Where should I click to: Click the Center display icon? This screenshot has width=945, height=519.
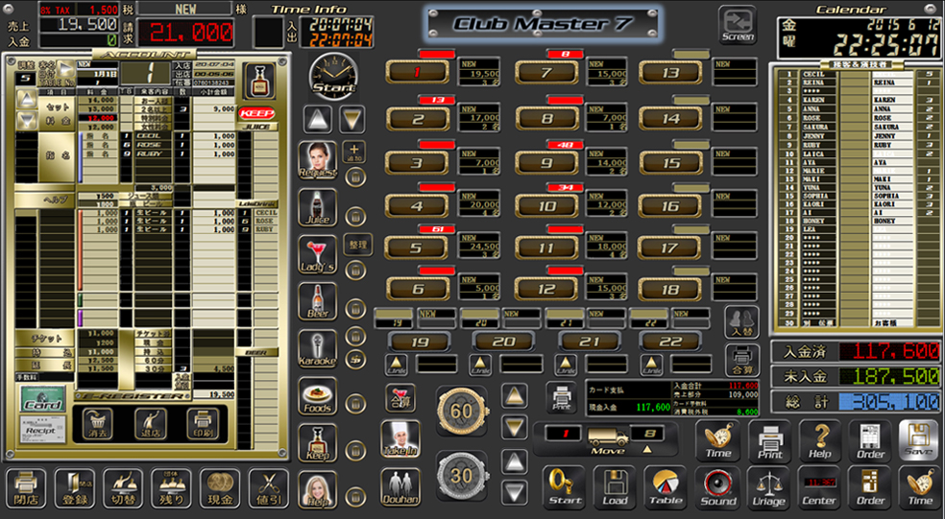[x=819, y=485]
